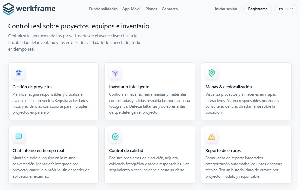
Task: Click the Gestión de proyectos clipboard icon
Action: tap(19, 73)
